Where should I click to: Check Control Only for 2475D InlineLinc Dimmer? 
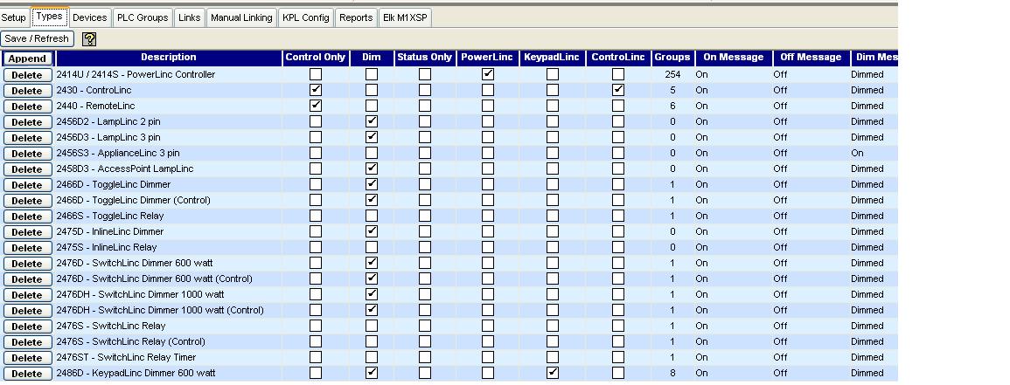316,230
